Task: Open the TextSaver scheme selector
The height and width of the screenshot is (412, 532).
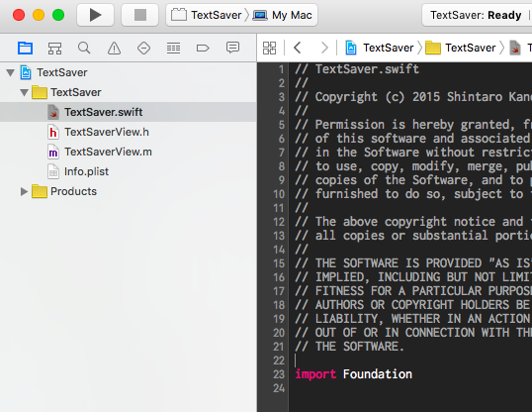Action: pos(207,15)
